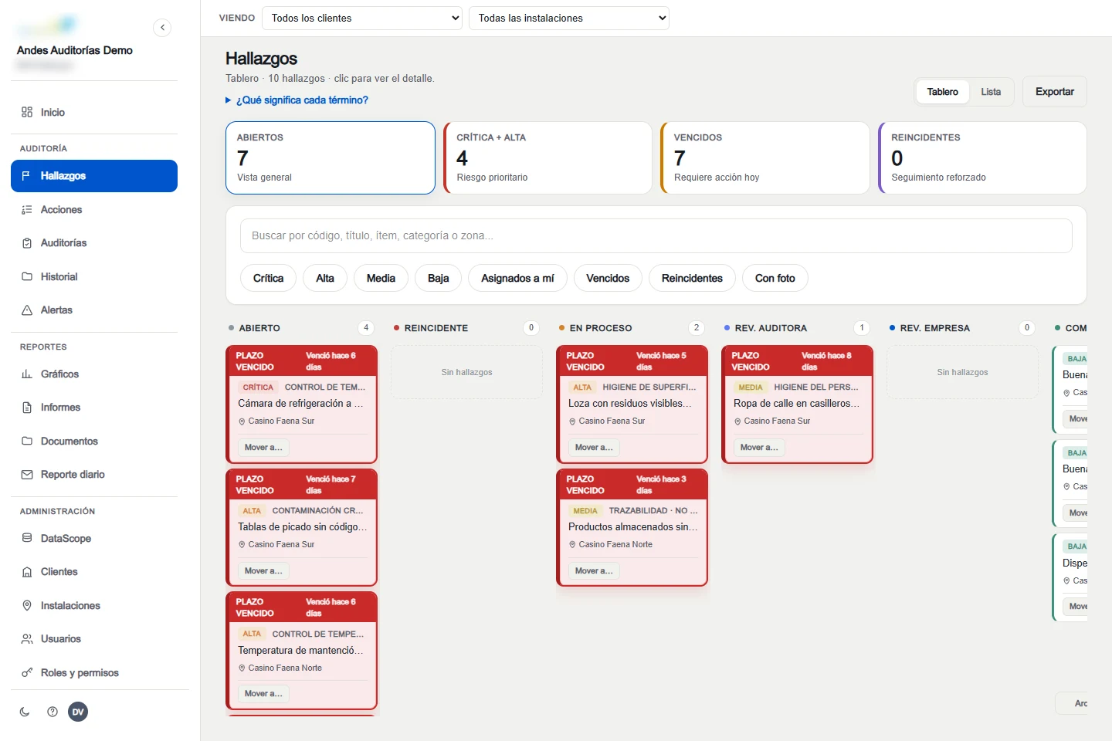Click the Acciones list icon
Screen dimensions: 1112x741
click(27, 210)
